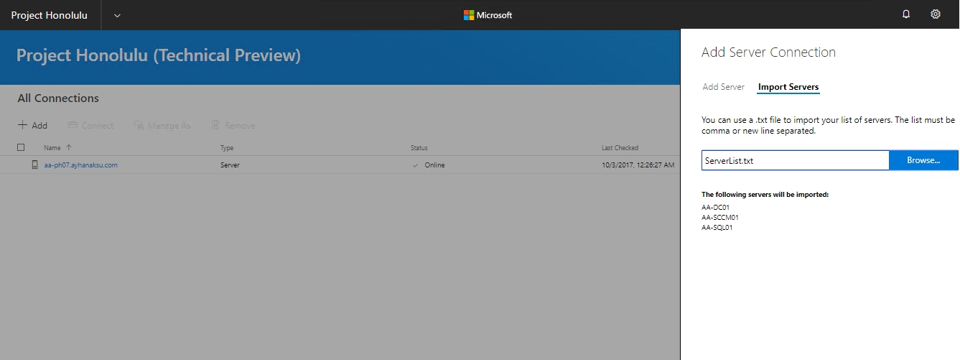Select the Import Servers tab
The width and height of the screenshot is (960, 360).
(788, 87)
